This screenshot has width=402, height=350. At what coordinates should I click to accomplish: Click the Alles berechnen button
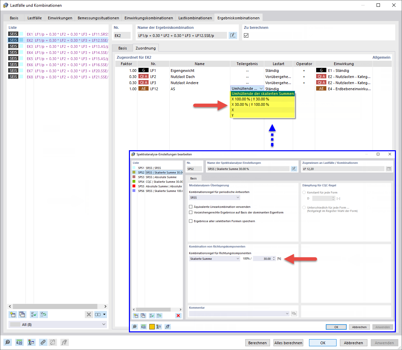pos(288,343)
